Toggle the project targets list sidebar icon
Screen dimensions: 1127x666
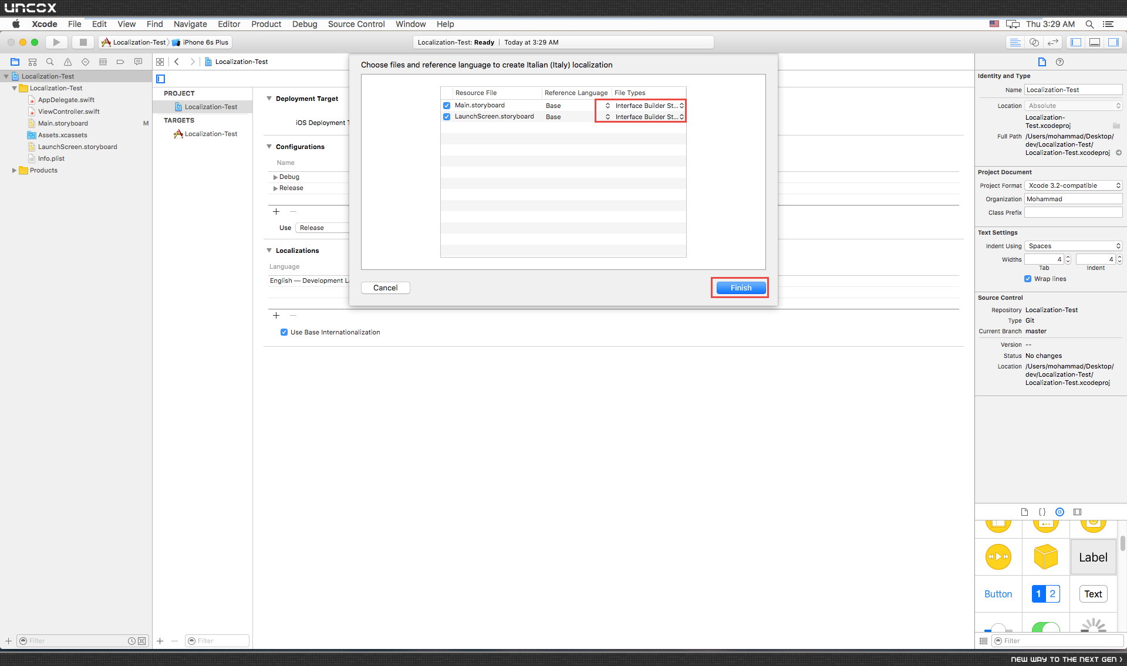tap(161, 79)
